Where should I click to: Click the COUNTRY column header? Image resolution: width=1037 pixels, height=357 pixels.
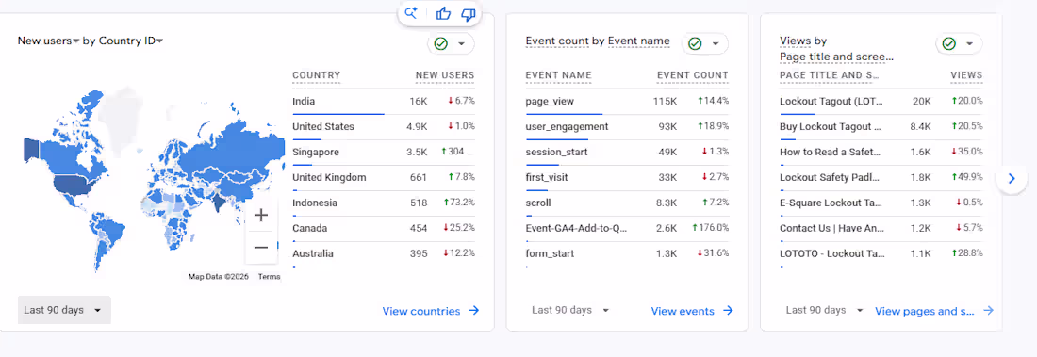coord(316,75)
